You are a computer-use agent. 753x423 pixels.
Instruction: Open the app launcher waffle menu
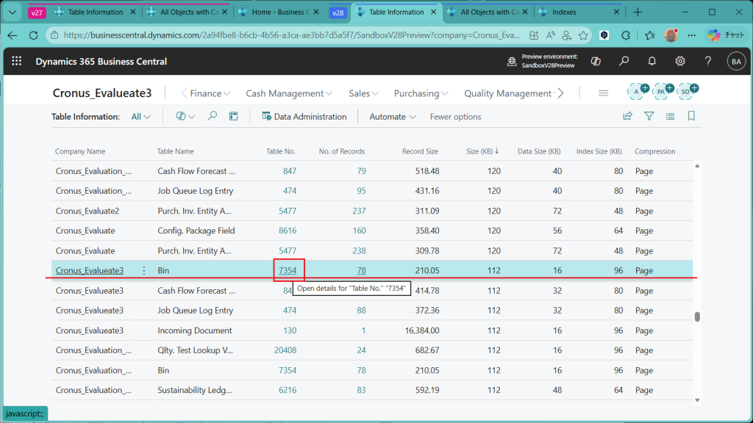pos(17,62)
